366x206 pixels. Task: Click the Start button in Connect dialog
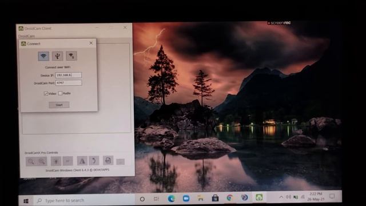(x=59, y=105)
